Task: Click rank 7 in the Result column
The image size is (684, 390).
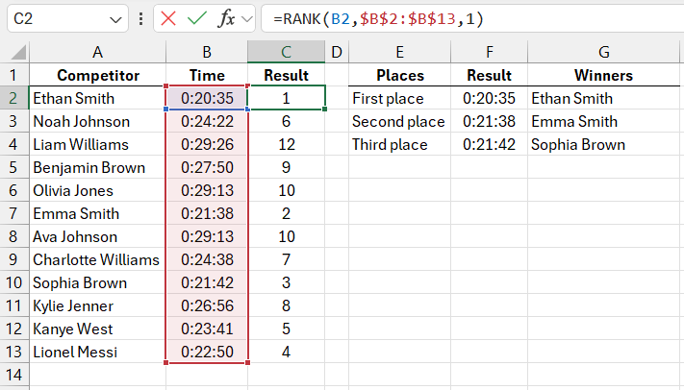Action: pos(286,259)
